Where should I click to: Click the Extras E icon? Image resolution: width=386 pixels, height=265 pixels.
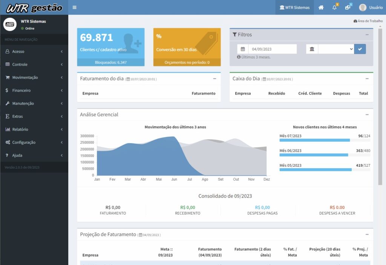click(x=8, y=116)
